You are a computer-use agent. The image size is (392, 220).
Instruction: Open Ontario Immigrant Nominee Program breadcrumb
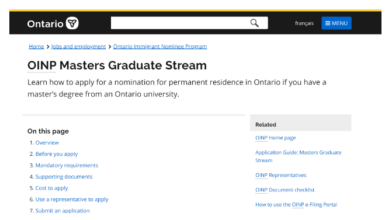click(x=160, y=47)
